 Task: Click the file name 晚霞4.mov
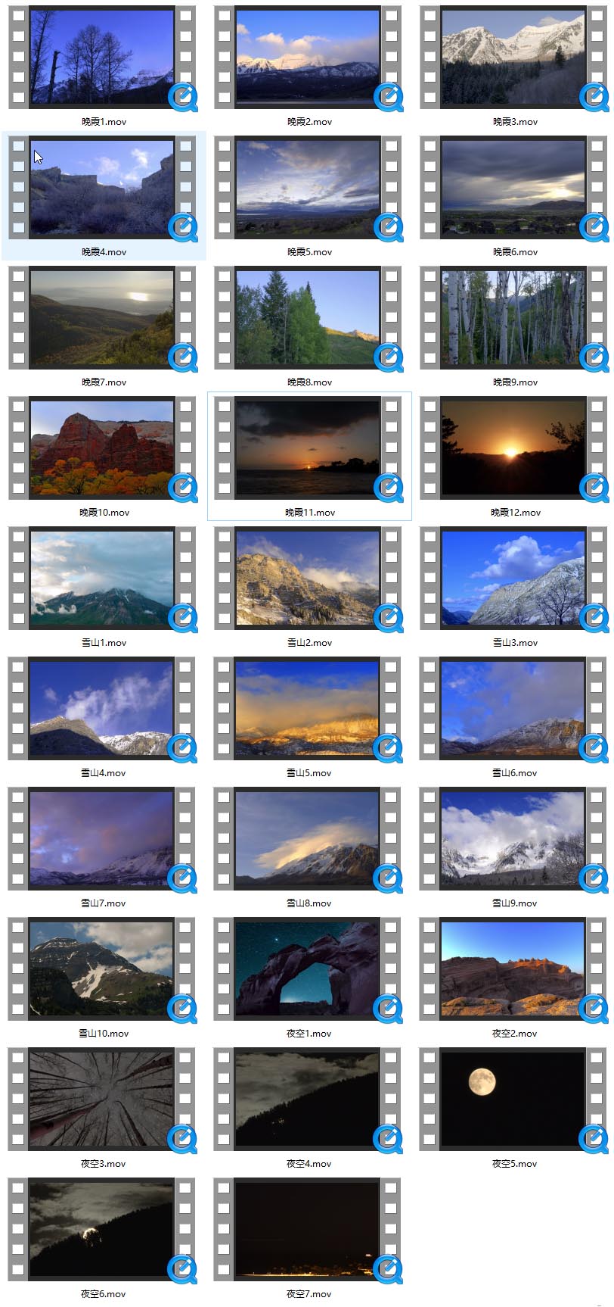pyautogui.click(x=104, y=252)
